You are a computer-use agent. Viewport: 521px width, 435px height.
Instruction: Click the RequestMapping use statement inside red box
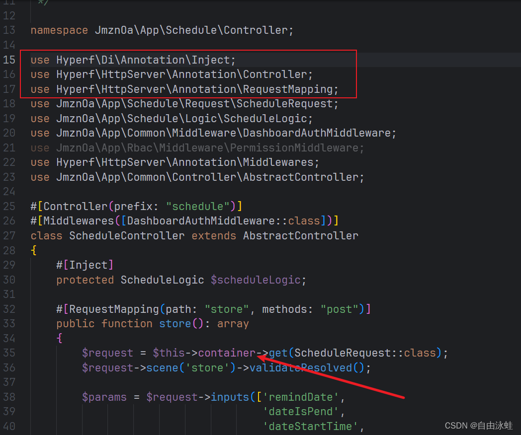point(184,89)
